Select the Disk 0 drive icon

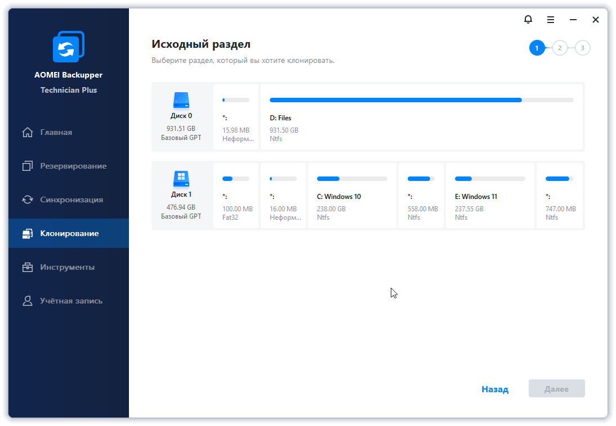tap(181, 101)
